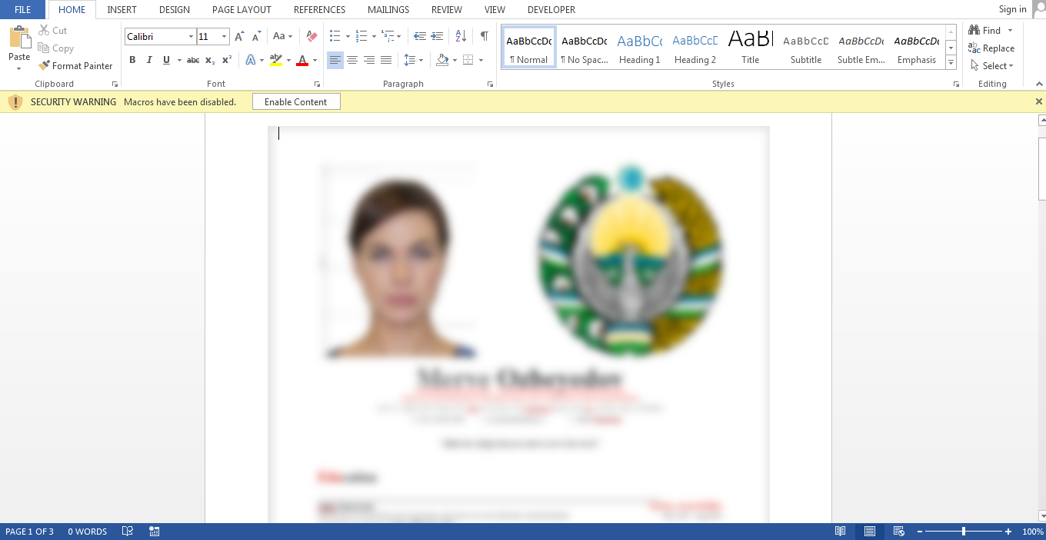The height and width of the screenshot is (540, 1046).
Task: Justify the paragraph text
Action: (386, 60)
